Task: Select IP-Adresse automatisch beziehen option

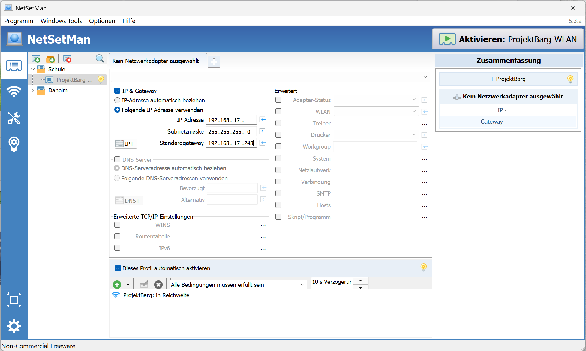Action: (x=117, y=100)
